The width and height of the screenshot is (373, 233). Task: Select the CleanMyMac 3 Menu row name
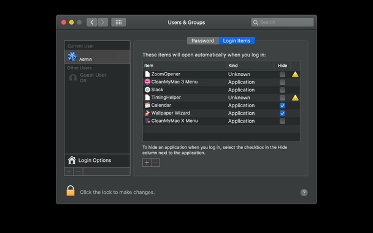coord(174,82)
